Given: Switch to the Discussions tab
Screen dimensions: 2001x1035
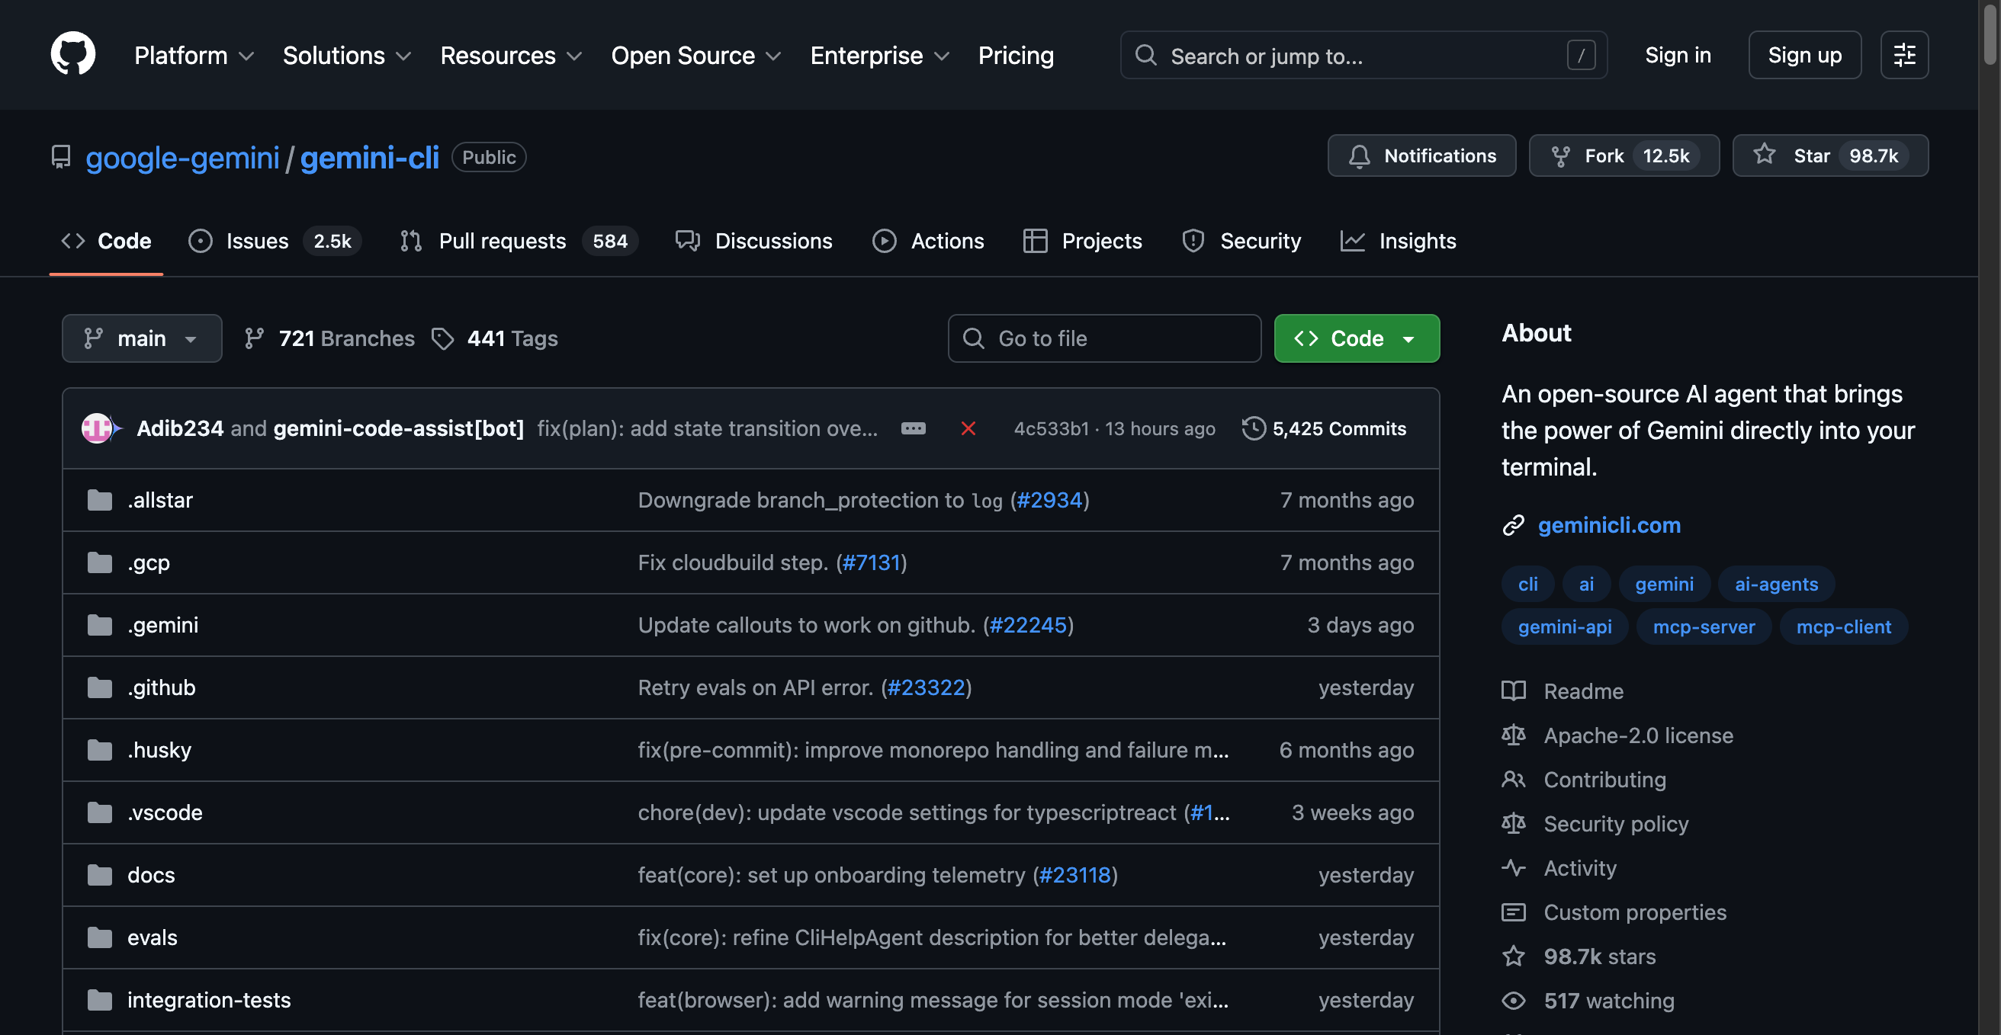Looking at the screenshot, I should pos(753,241).
